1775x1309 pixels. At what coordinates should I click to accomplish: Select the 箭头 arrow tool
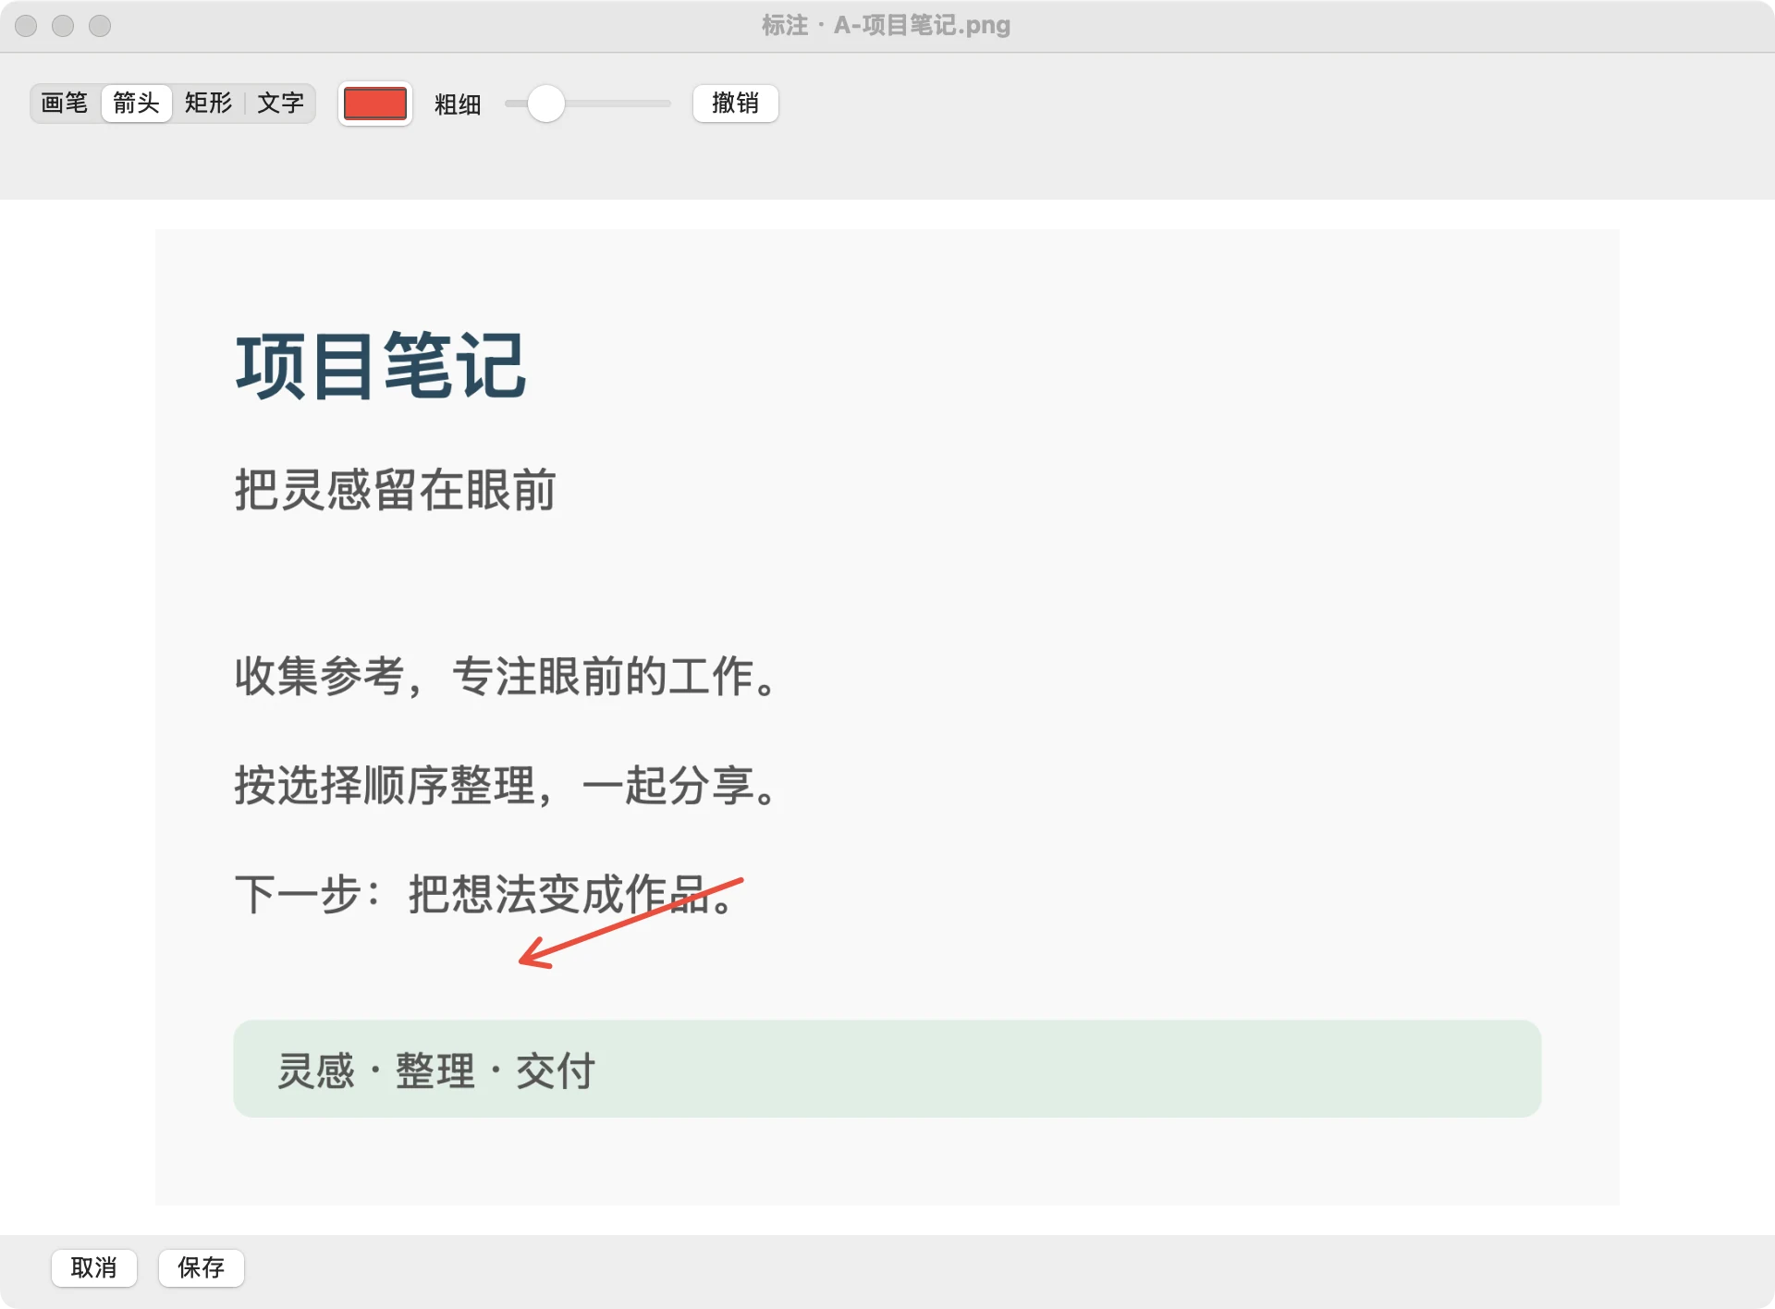click(137, 103)
